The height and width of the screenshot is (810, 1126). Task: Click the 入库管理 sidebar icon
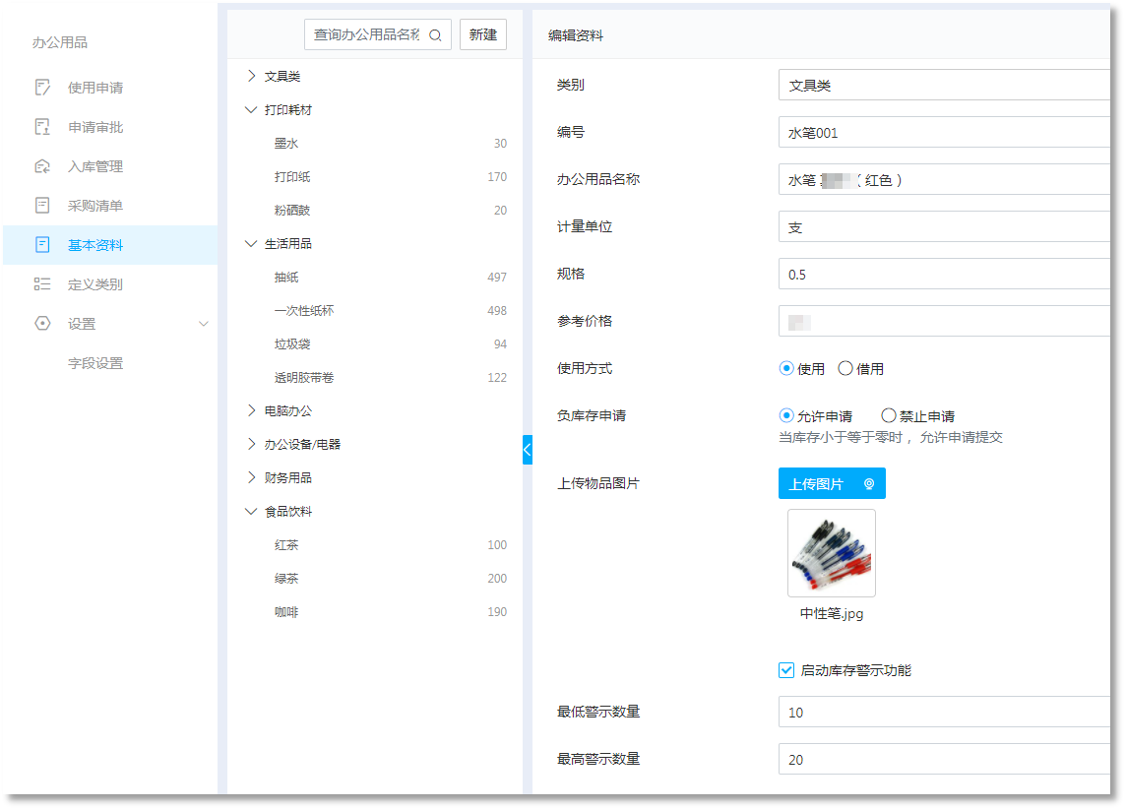pyautogui.click(x=42, y=166)
